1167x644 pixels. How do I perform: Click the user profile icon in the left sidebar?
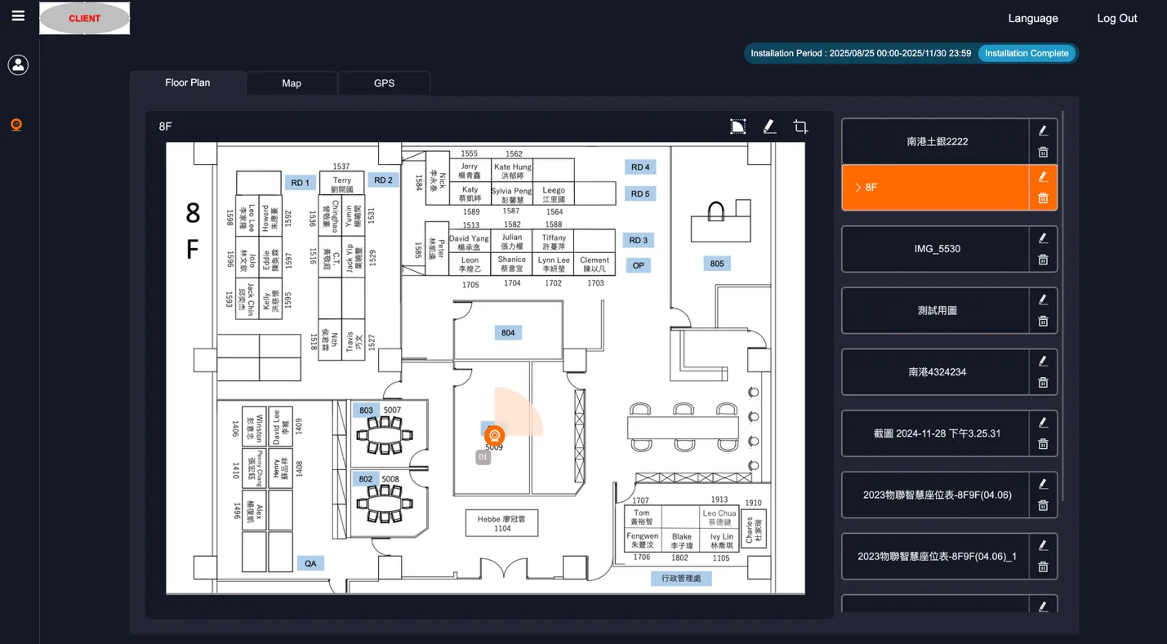pyautogui.click(x=18, y=64)
